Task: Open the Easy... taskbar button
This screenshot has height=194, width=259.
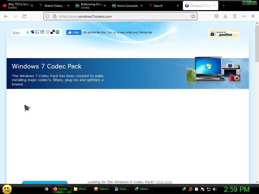Action: tap(122, 189)
